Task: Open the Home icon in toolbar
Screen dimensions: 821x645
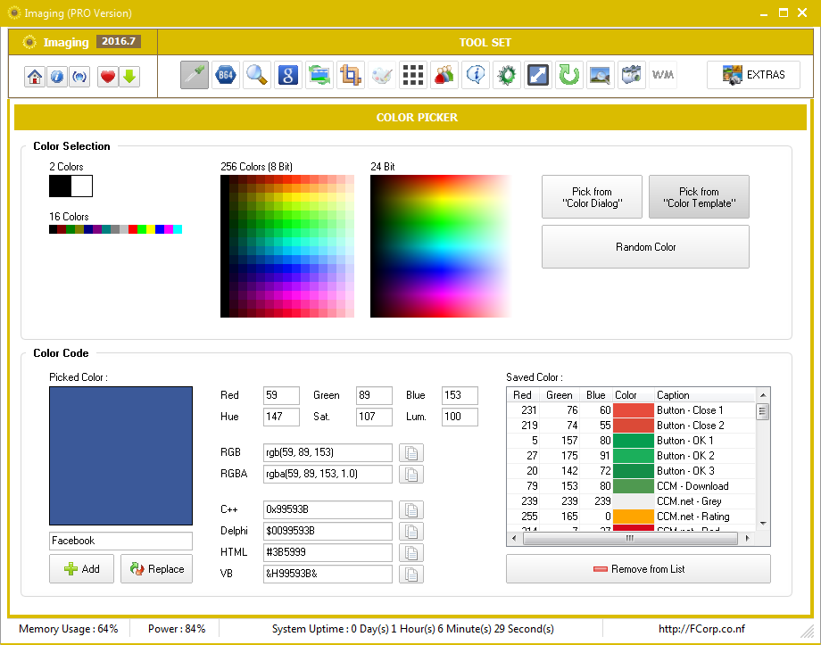Action: pyautogui.click(x=35, y=77)
